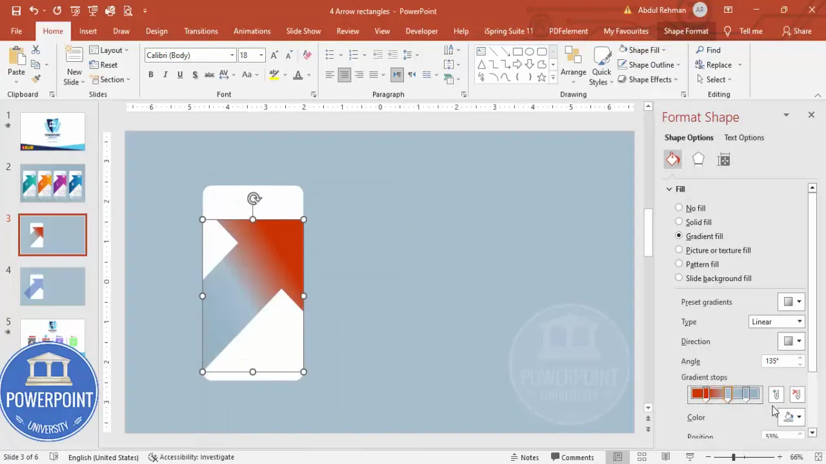
Task: Toggle the Notes pane
Action: point(524,457)
